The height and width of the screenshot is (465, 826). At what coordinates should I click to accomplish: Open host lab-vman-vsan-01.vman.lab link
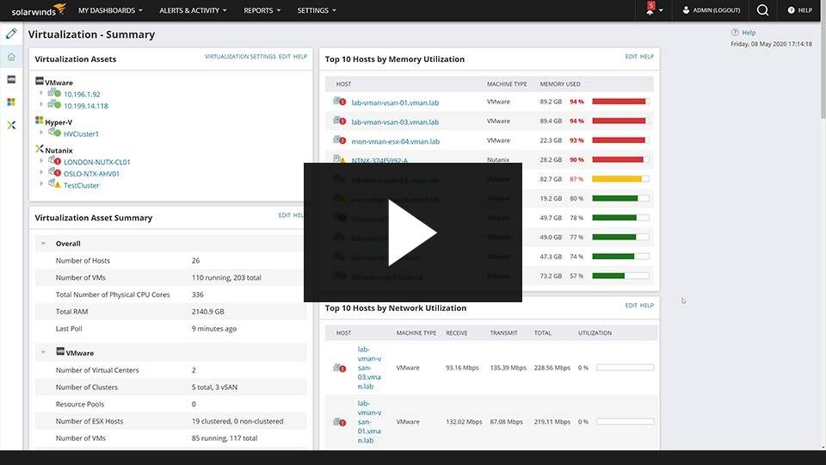395,102
